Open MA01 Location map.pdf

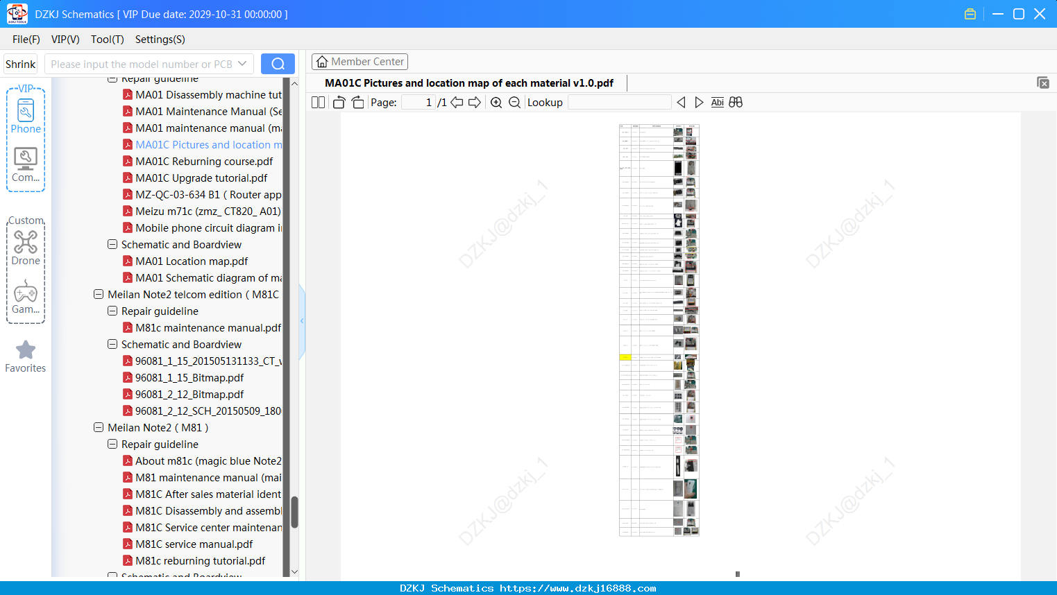click(x=192, y=261)
